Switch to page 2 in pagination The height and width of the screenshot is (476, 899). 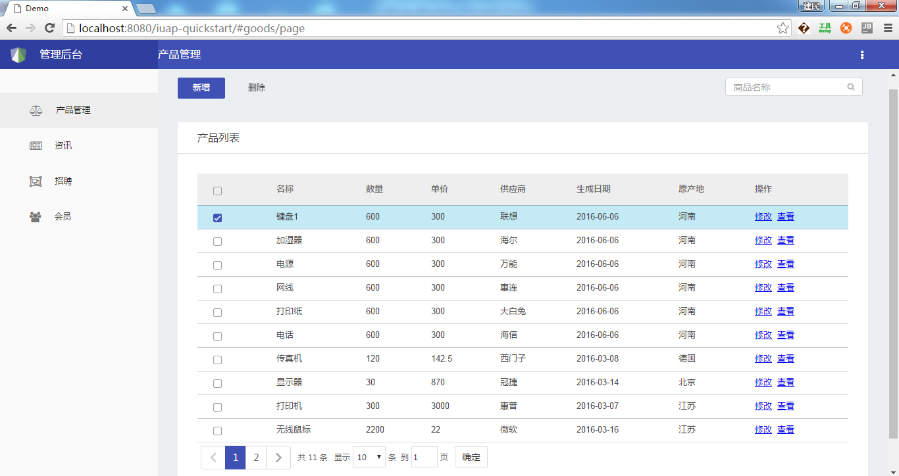click(x=256, y=457)
